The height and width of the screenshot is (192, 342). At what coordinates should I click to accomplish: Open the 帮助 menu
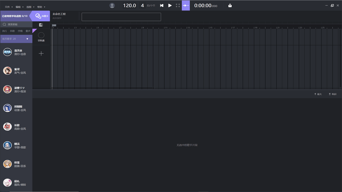40,7
